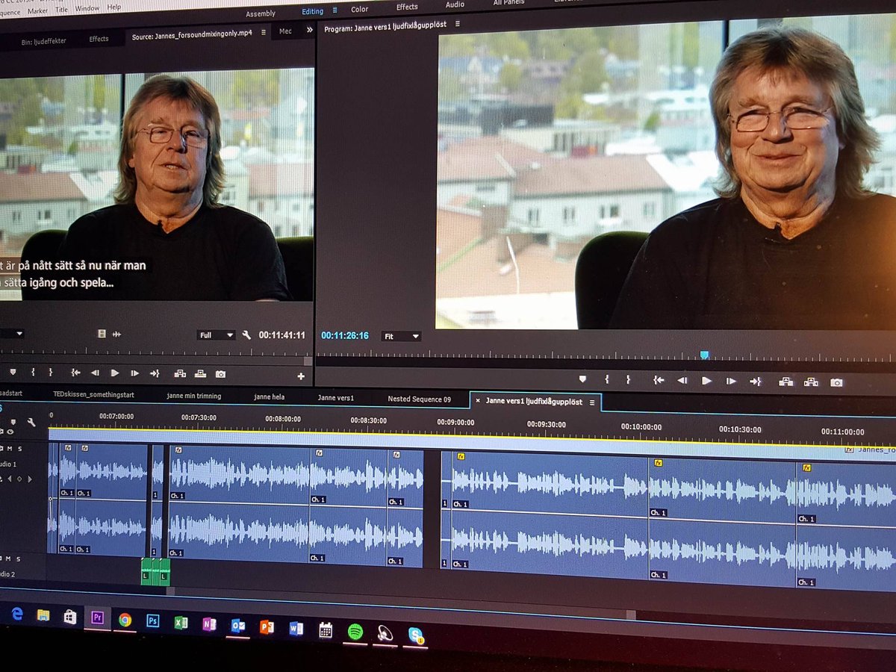
Task: Select green audio clip on Audio 2
Action: coord(155,572)
